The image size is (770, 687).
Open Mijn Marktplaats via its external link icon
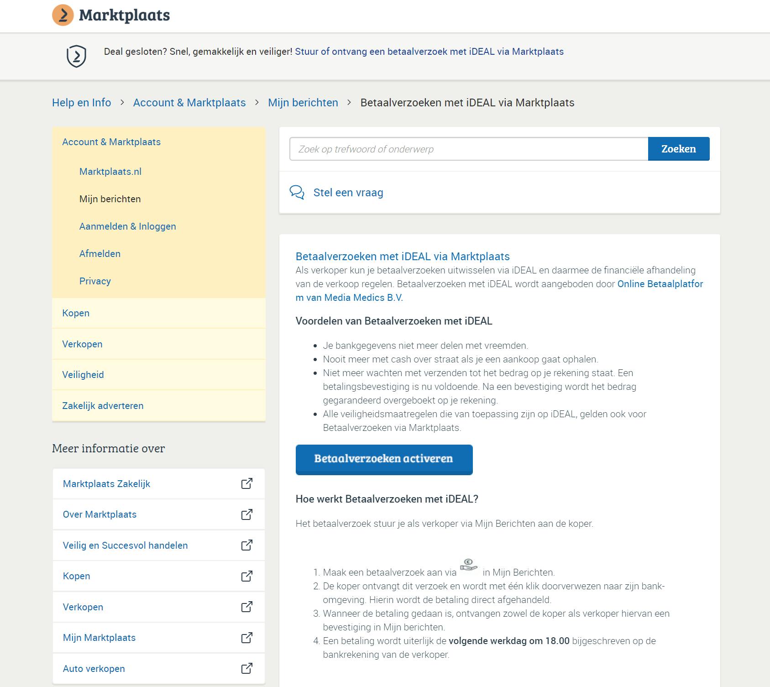pos(246,638)
